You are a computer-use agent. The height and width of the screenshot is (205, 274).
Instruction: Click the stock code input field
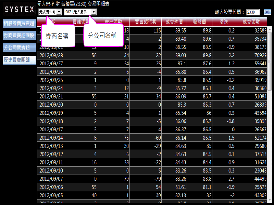pyautogui.click(x=253, y=12)
